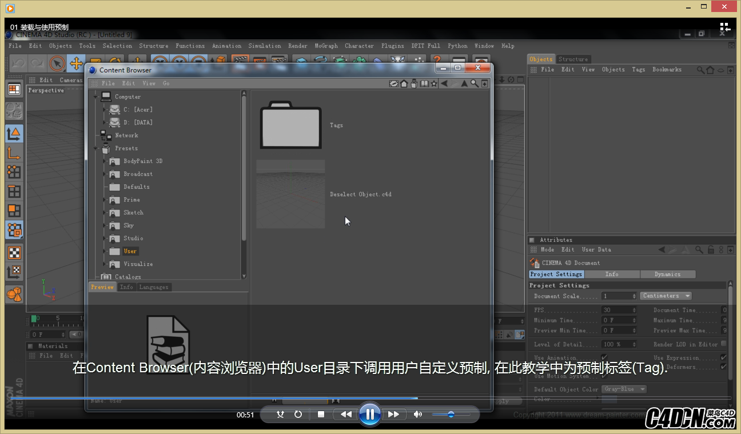Pause the video playback
Image resolution: width=741 pixels, height=434 pixels.
point(370,414)
